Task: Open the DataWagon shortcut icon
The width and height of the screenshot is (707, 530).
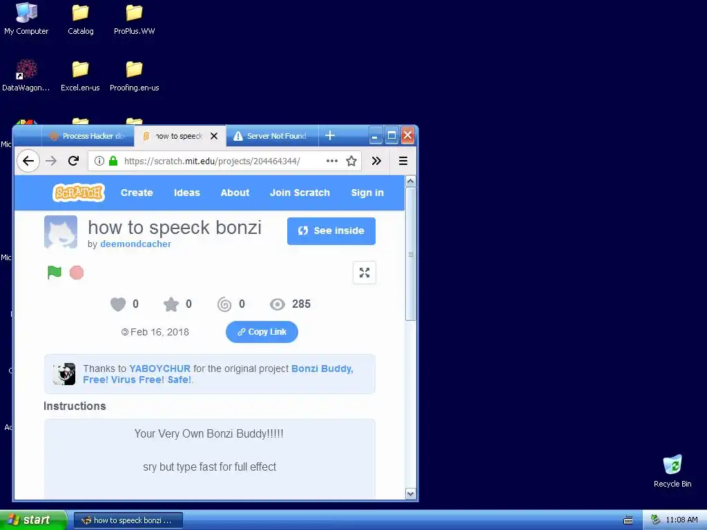Action: tap(26, 76)
